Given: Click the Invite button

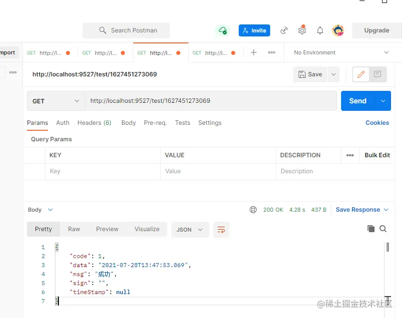Looking at the screenshot, I should pos(254,30).
